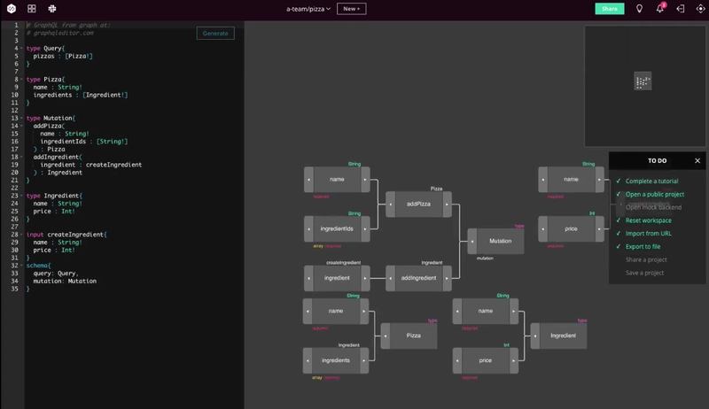Click the New + button
Image resolution: width=709 pixels, height=409 pixels.
pos(351,9)
